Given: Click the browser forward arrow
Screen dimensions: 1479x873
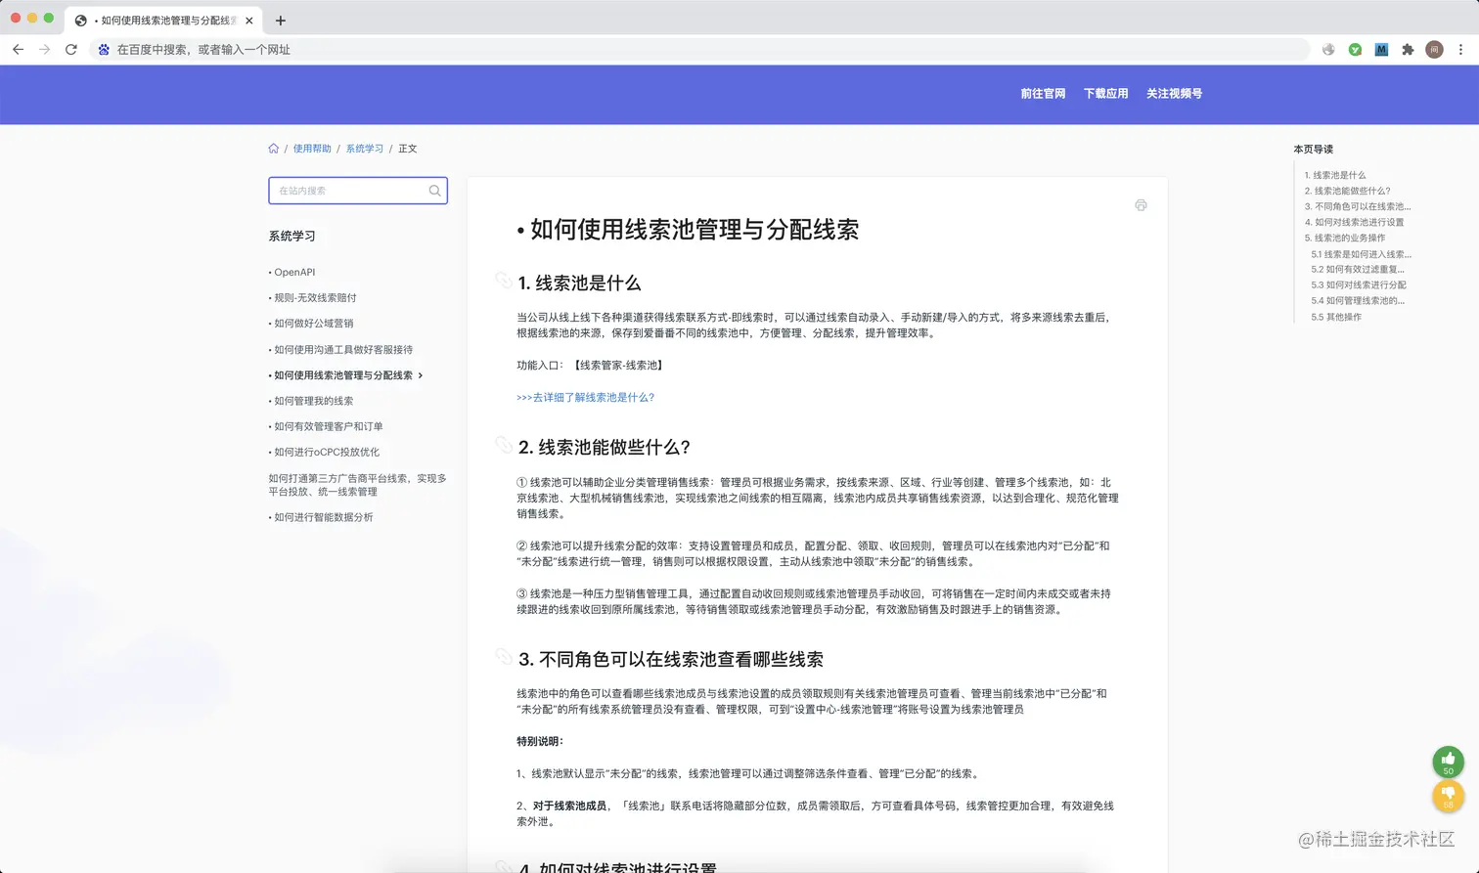Looking at the screenshot, I should coord(44,50).
